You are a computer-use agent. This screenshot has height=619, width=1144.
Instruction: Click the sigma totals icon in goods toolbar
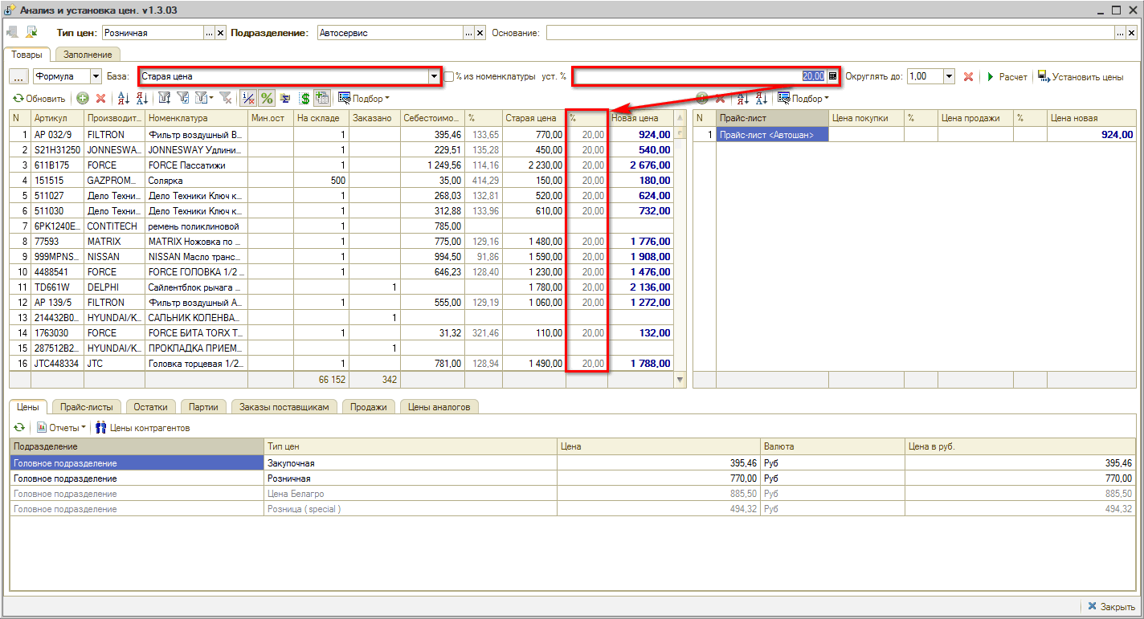pyautogui.click(x=285, y=99)
